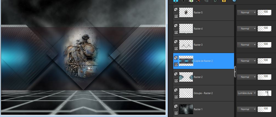Open the Lumière dure blend mode dropdown

point(247,93)
